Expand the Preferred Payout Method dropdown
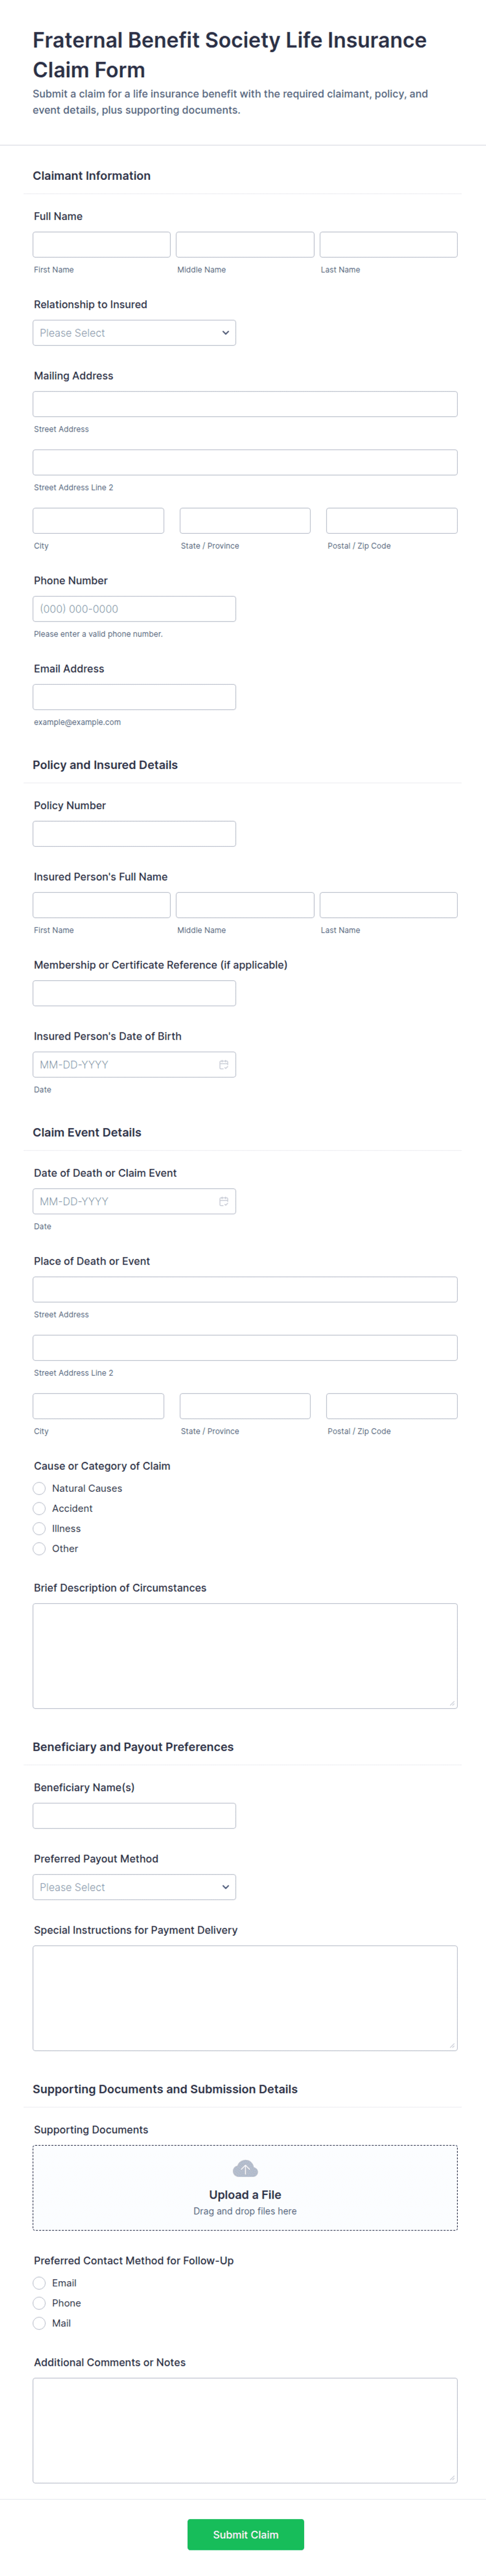Screen dimensions: 486x2576 tap(134, 1887)
